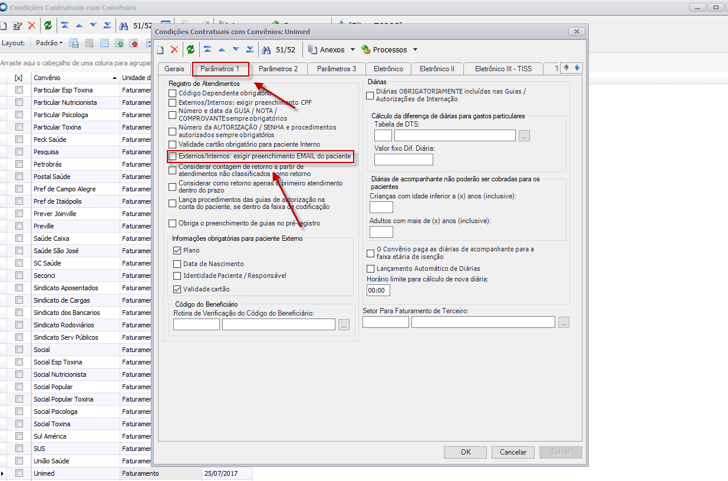Click in the Valor fixo Dif. Diária field
The height and width of the screenshot is (481, 728).
404,160
